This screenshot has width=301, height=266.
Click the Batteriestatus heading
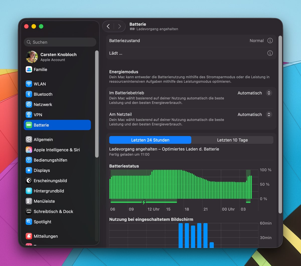pos(124,166)
